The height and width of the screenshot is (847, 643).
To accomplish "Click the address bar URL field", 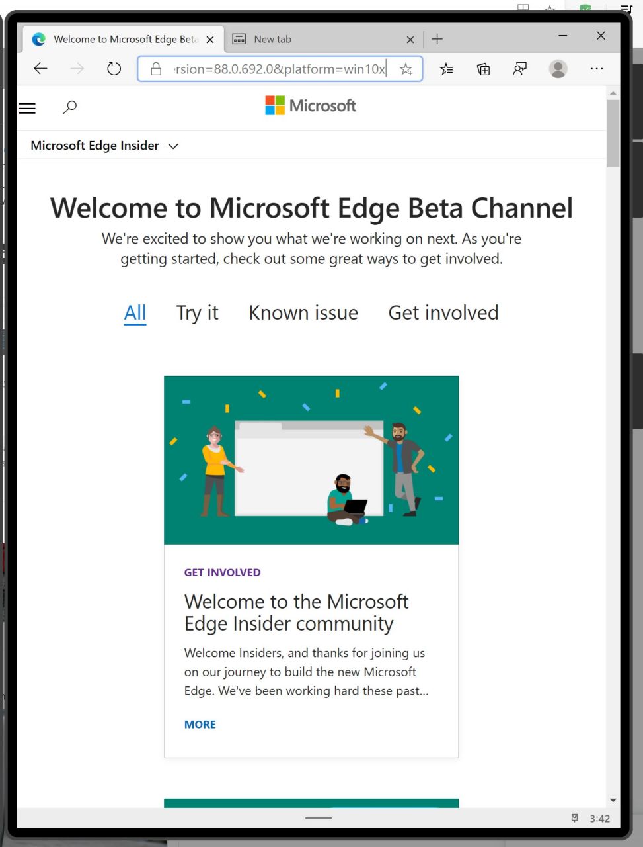I will coord(280,69).
